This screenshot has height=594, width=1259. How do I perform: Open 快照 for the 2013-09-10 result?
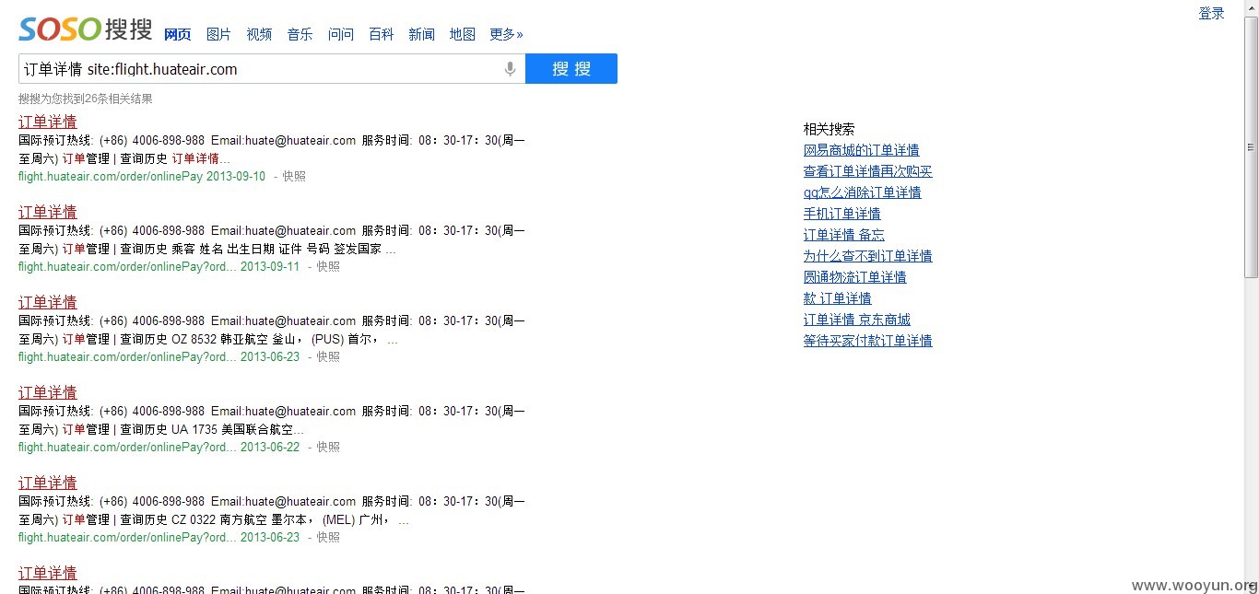coord(294,176)
